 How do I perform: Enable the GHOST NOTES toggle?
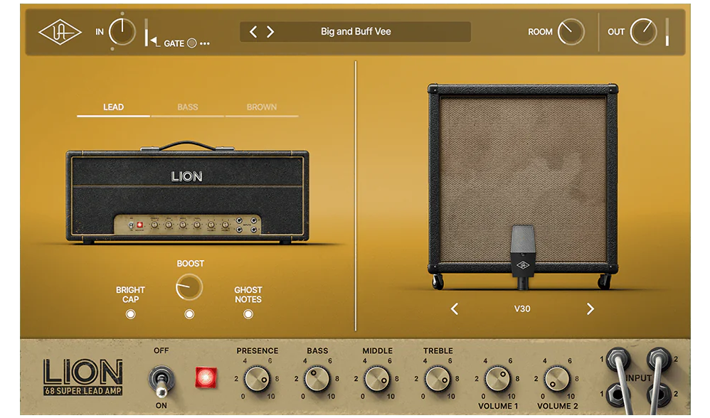248,314
